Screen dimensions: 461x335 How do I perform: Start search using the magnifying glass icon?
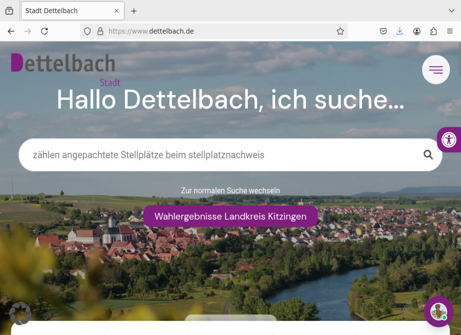pyautogui.click(x=427, y=154)
